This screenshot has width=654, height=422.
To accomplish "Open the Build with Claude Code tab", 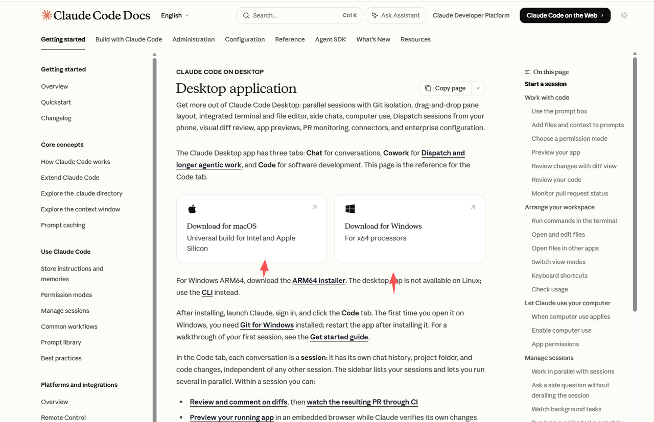I will [x=129, y=39].
